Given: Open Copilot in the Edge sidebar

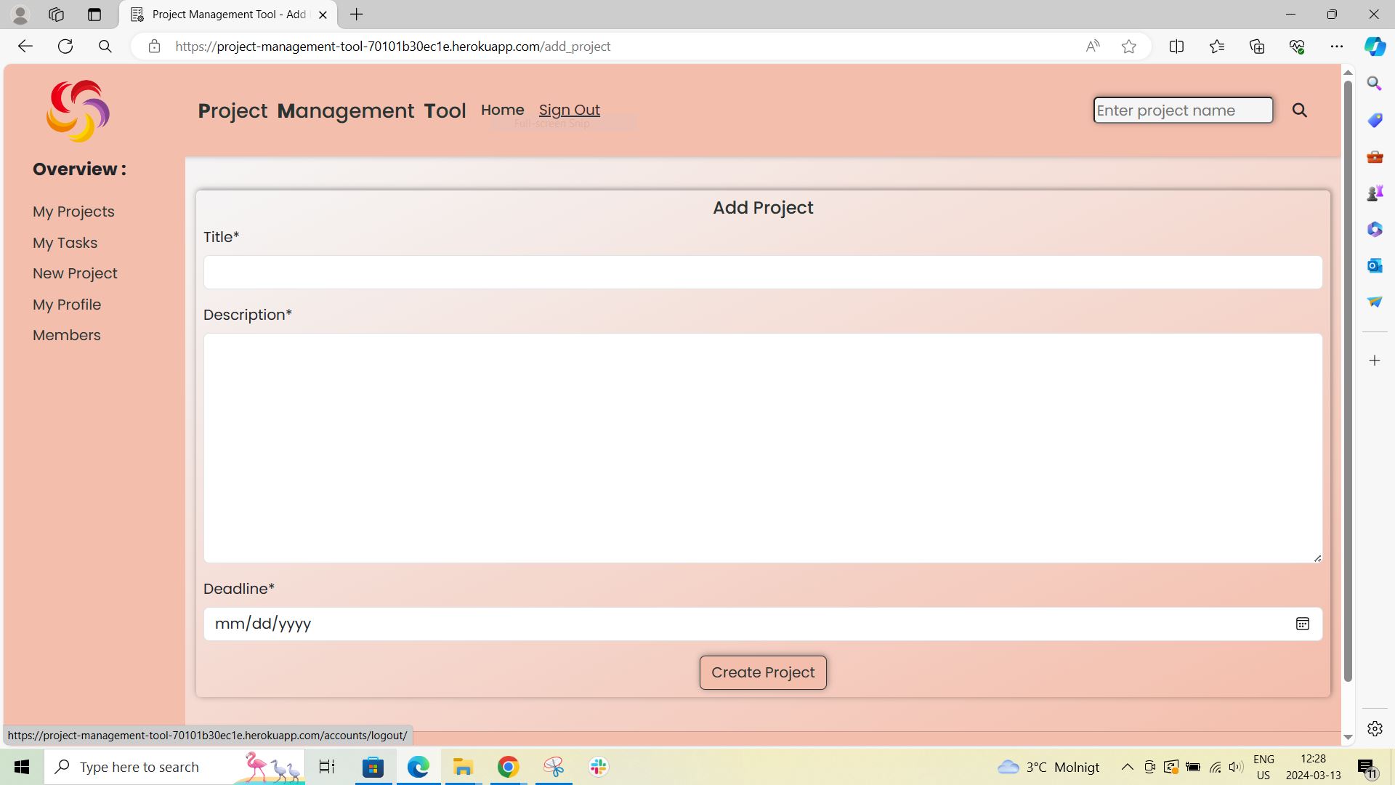Looking at the screenshot, I should click(1374, 46).
